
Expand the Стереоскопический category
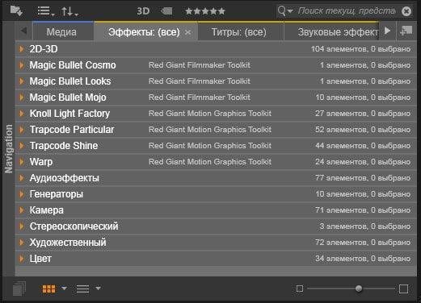click(x=22, y=226)
